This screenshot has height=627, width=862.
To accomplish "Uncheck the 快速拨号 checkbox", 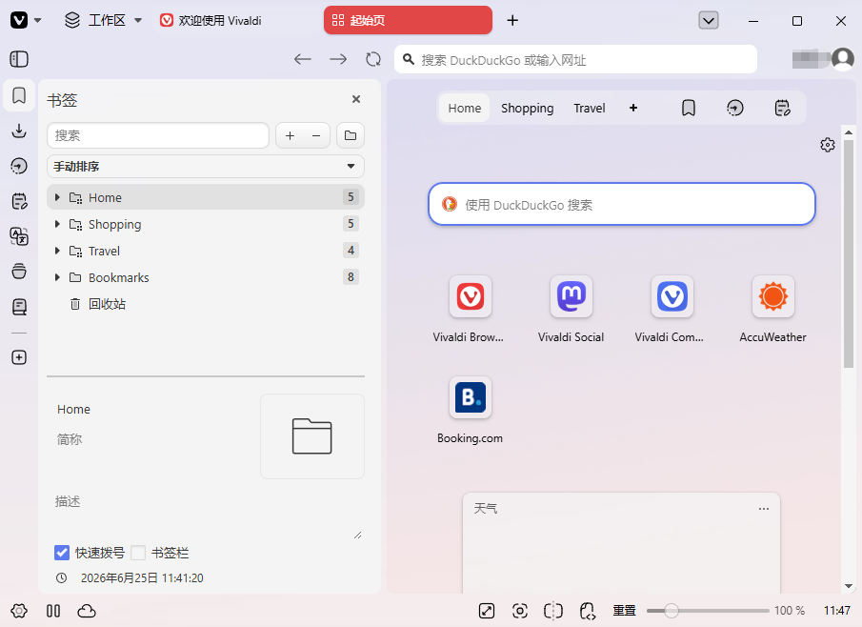I will coord(62,553).
